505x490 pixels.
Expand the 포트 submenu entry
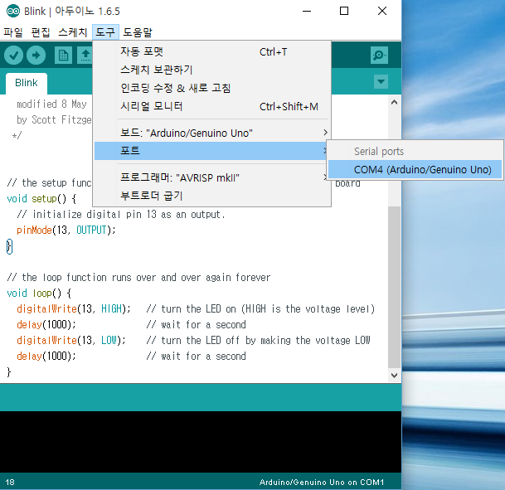(x=212, y=151)
